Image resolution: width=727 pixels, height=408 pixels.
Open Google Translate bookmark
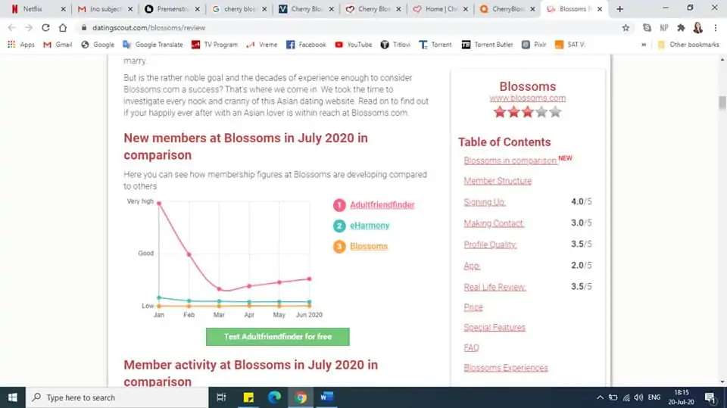tap(152, 45)
